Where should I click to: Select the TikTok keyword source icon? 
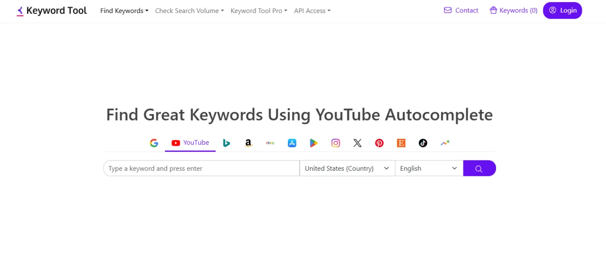(x=423, y=143)
